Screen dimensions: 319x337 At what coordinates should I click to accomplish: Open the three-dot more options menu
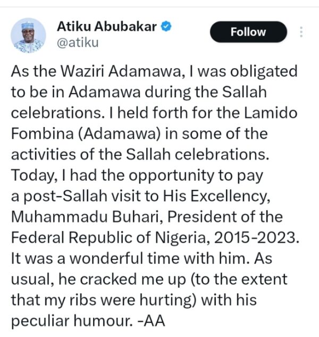coord(301,32)
